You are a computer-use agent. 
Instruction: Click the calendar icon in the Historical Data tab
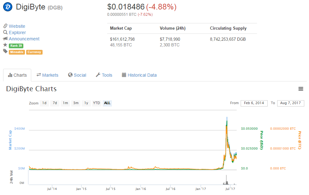[x=124, y=75]
